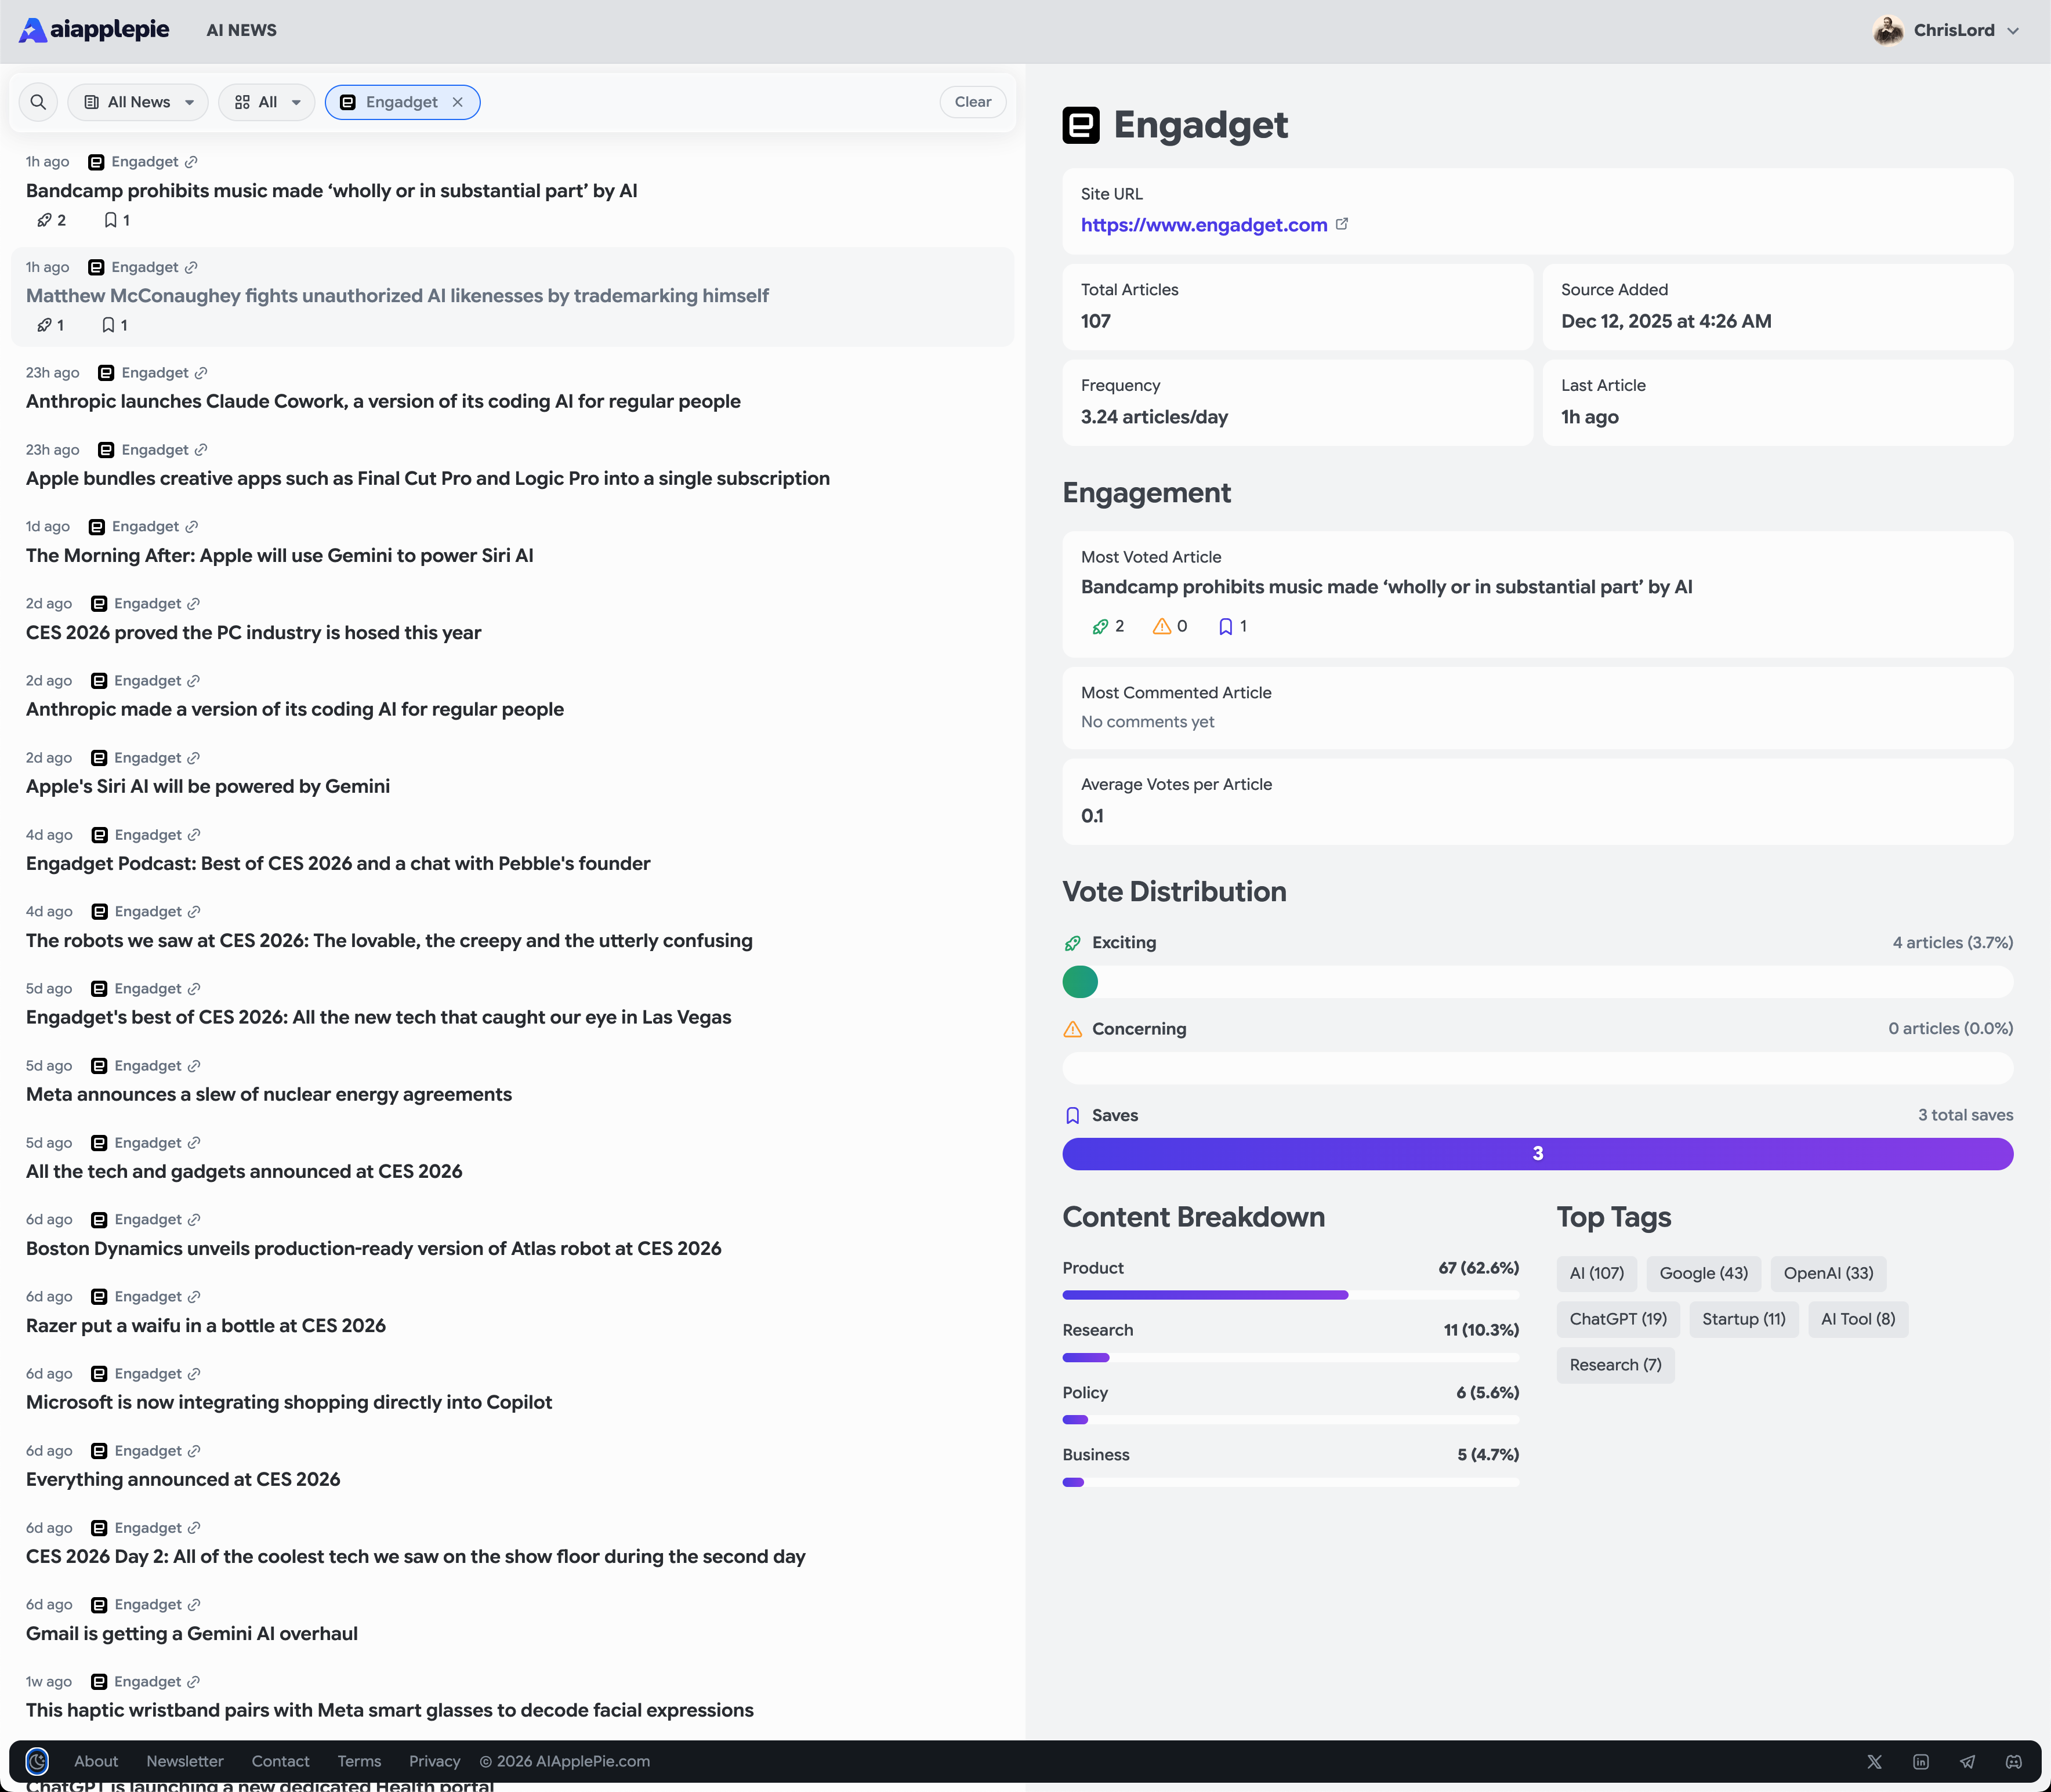Screen dimensions: 2051x1792
Task: Open the Discord icon in footer
Action: pos(2013,1761)
